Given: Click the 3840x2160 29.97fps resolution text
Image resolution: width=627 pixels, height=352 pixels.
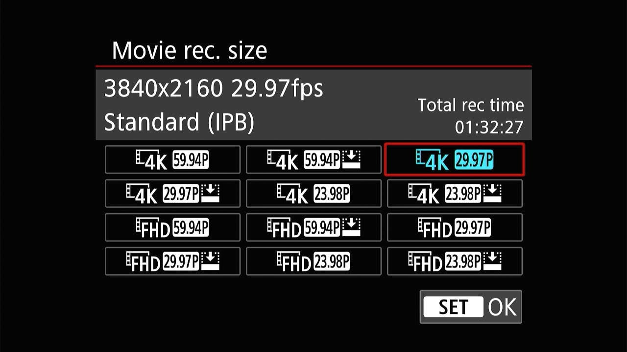Looking at the screenshot, I should [x=214, y=88].
